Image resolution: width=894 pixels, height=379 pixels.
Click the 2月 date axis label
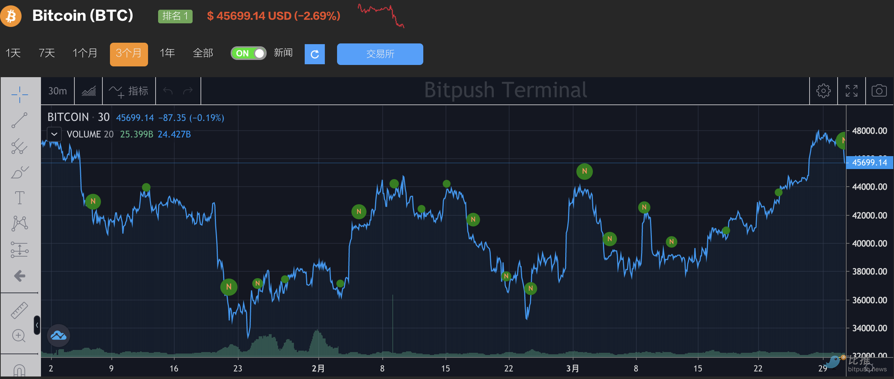coord(318,369)
